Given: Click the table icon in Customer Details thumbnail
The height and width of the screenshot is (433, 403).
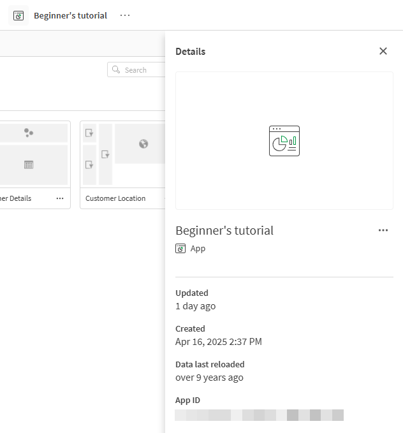Looking at the screenshot, I should pos(29,165).
